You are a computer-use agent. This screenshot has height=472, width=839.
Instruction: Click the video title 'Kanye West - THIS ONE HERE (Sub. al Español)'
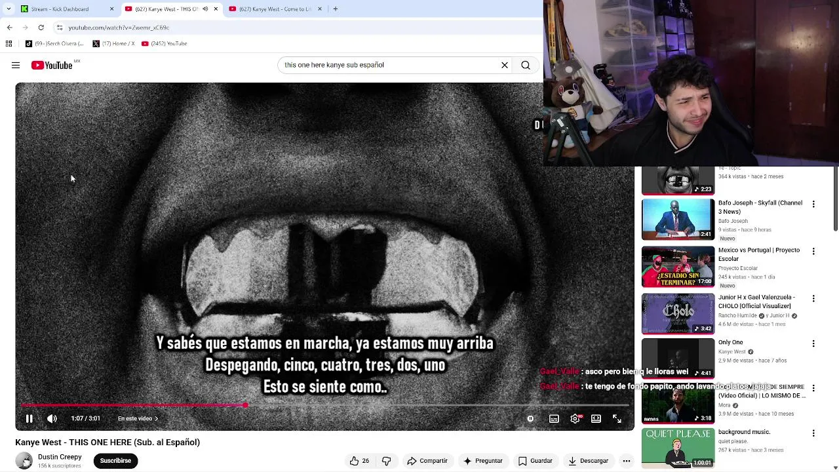pyautogui.click(x=107, y=442)
